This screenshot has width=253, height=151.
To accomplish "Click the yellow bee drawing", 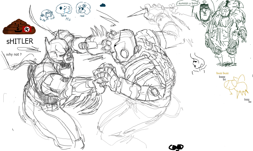I will pyautogui.click(x=236, y=84).
